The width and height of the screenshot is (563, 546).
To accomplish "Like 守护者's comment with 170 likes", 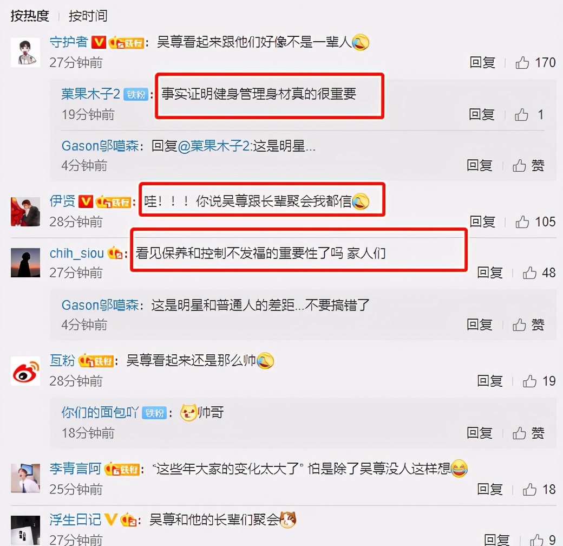I will pyautogui.click(x=522, y=62).
